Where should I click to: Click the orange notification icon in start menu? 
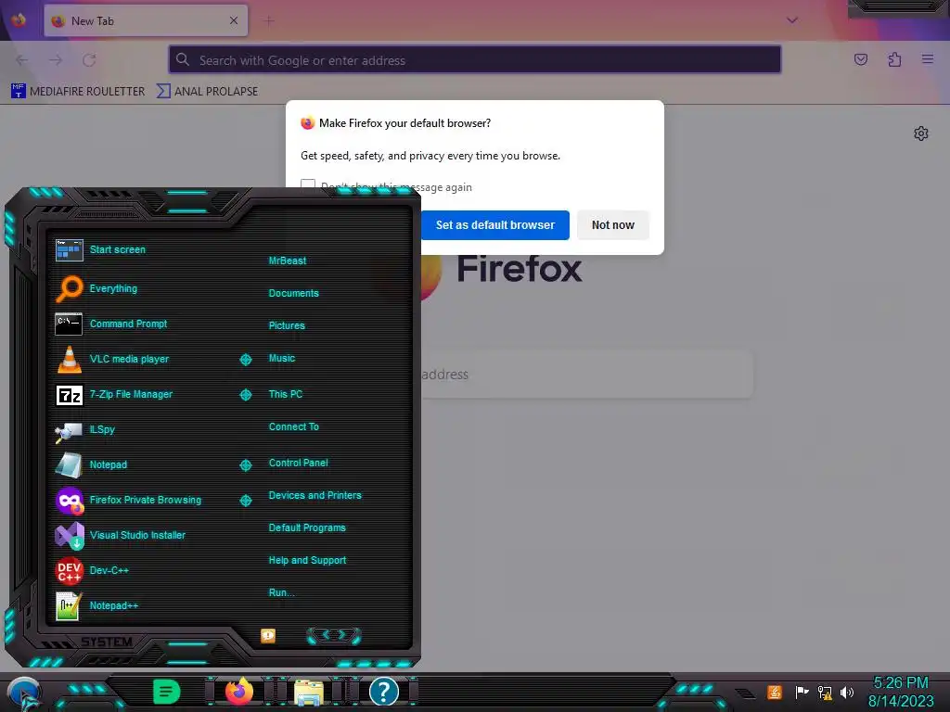(x=268, y=636)
